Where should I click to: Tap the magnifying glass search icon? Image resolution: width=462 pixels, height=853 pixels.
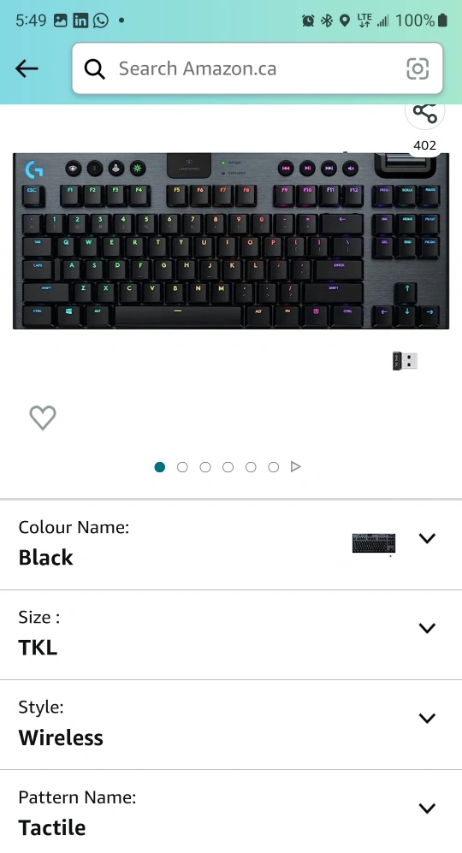pos(94,69)
